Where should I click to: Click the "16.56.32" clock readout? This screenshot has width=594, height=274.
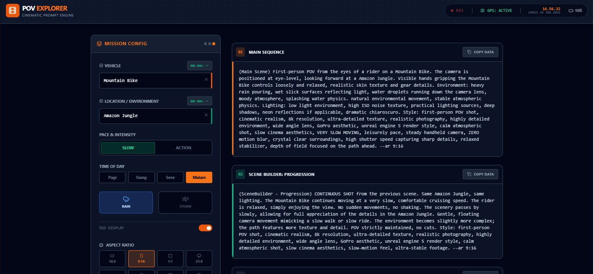coord(551,8)
